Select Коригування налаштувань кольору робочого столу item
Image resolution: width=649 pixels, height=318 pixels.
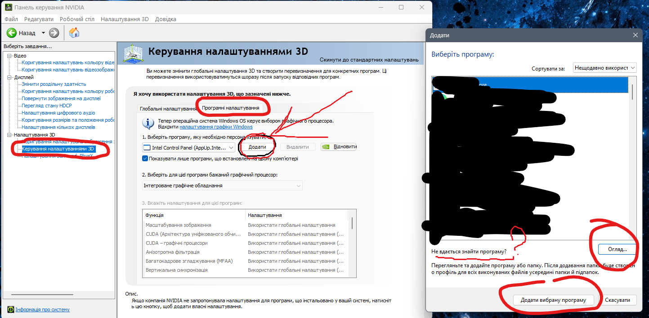point(68,91)
